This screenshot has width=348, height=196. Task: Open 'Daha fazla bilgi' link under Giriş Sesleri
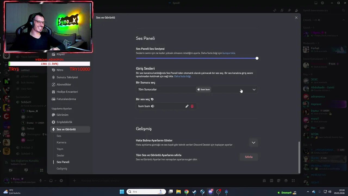click(182, 76)
